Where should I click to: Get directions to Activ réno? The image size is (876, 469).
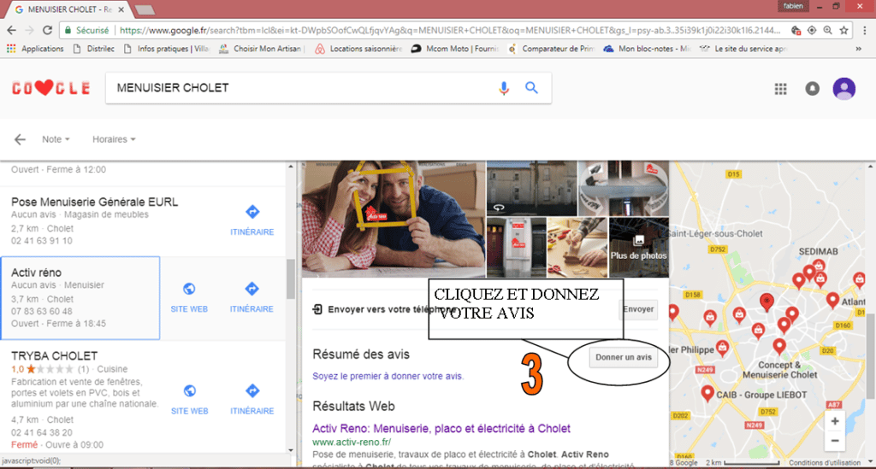[x=252, y=289]
